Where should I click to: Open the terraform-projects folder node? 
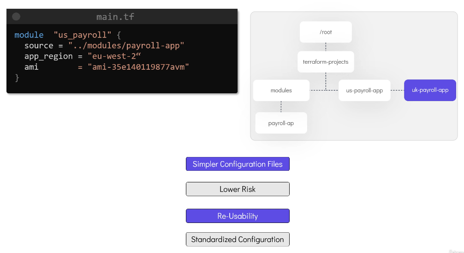click(x=326, y=61)
